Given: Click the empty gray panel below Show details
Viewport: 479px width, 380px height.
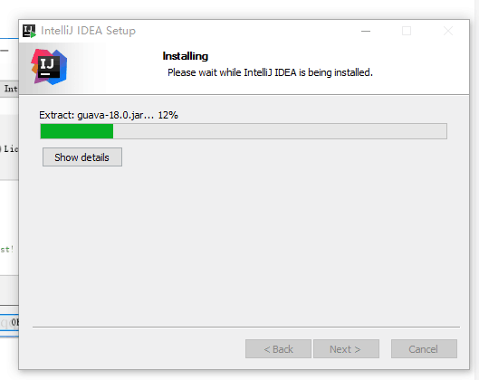Looking at the screenshot, I should point(244,244).
